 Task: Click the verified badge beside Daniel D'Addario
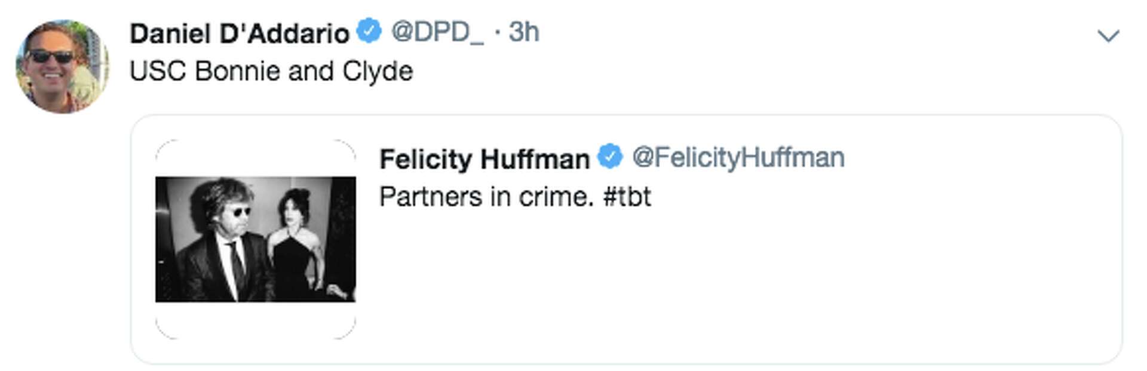pos(369,31)
